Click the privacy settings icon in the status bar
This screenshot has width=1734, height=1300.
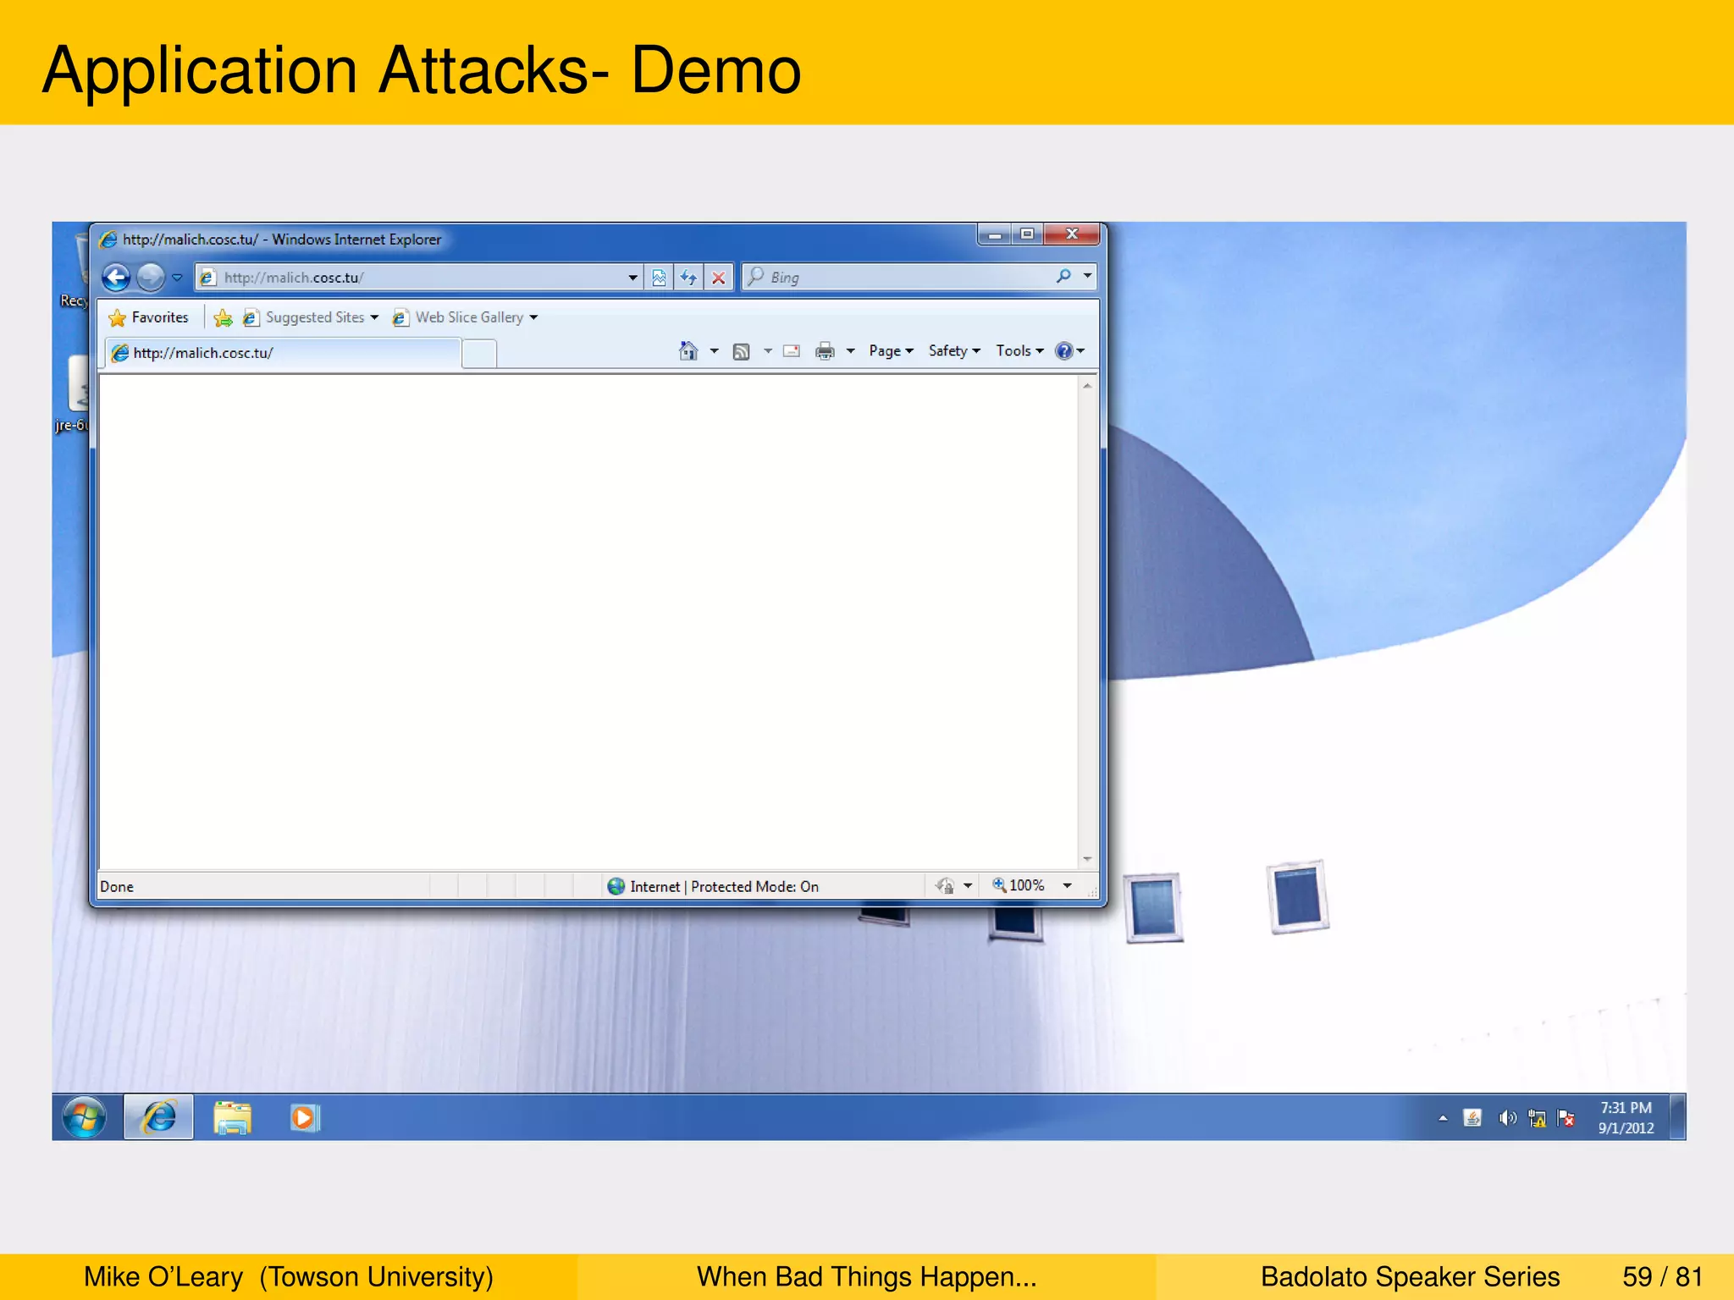tap(945, 886)
